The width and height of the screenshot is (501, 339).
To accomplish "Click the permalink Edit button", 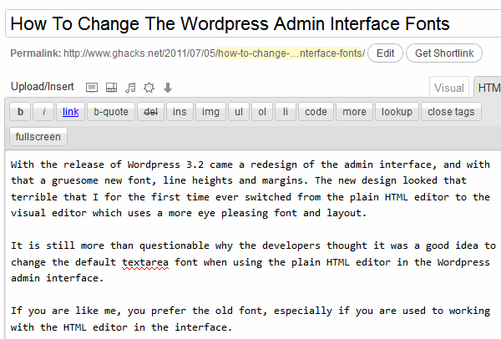I will (x=385, y=53).
